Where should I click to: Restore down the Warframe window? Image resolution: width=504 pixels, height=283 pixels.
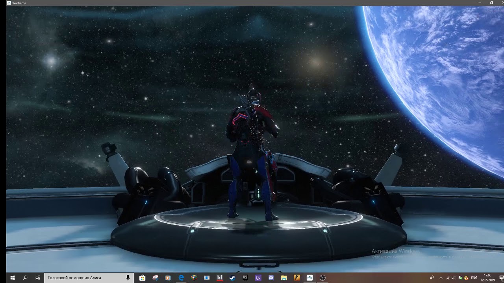pos(491,3)
